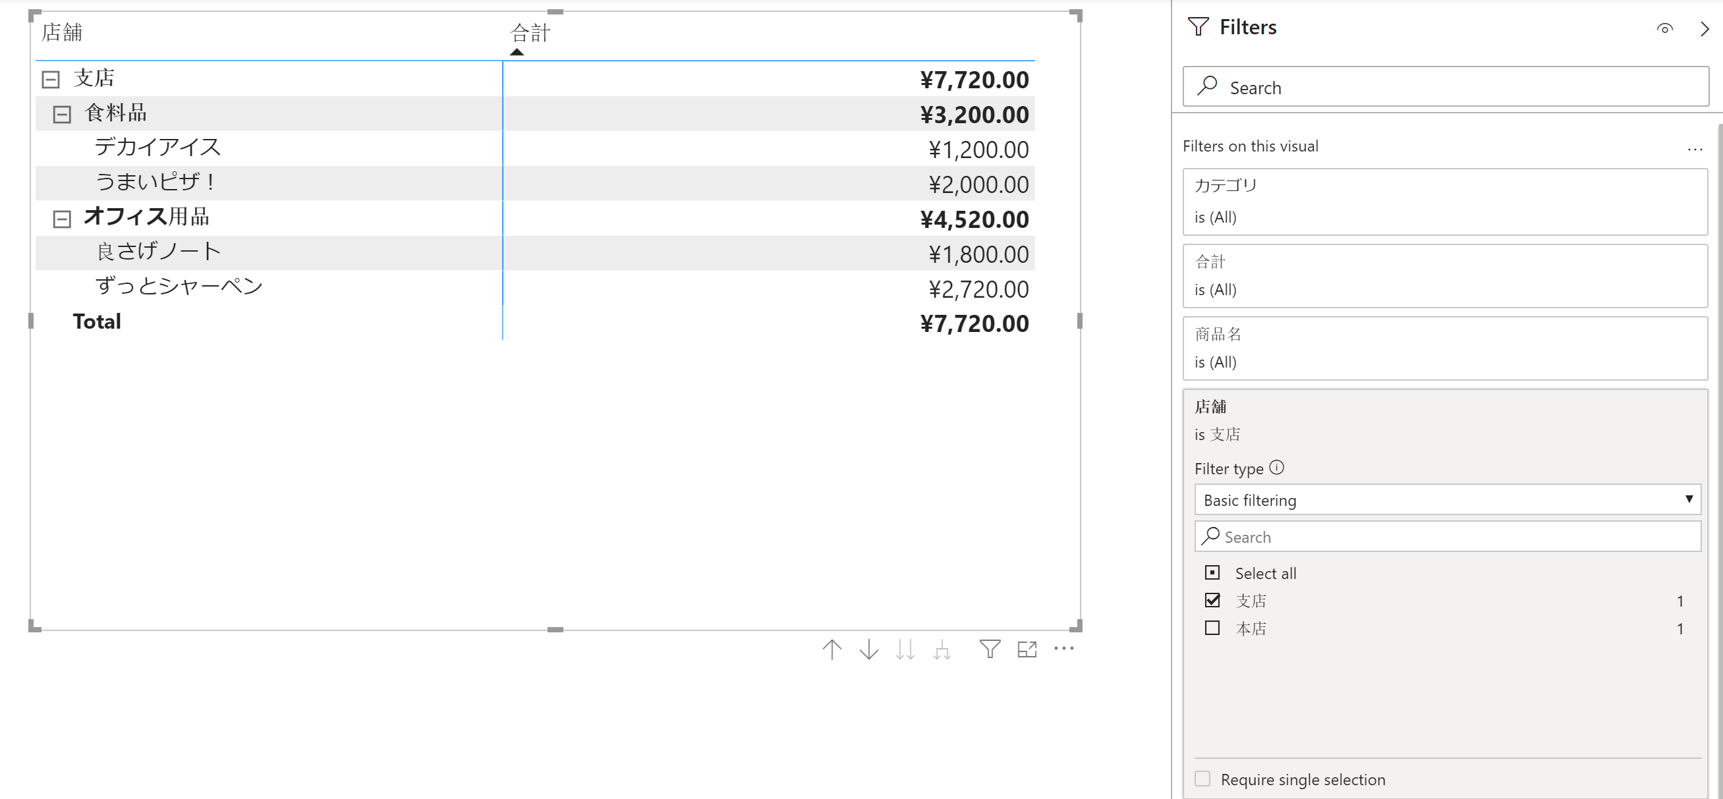Image resolution: width=1723 pixels, height=799 pixels.
Task: Open visual more options ellipsis
Action: tap(1063, 648)
